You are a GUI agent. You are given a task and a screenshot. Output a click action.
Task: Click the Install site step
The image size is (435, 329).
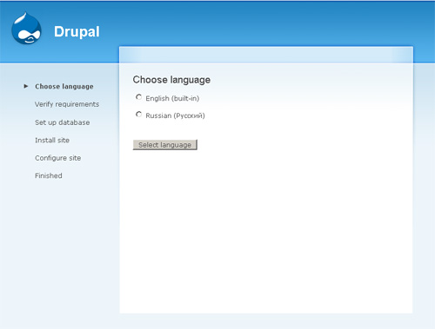coord(52,141)
